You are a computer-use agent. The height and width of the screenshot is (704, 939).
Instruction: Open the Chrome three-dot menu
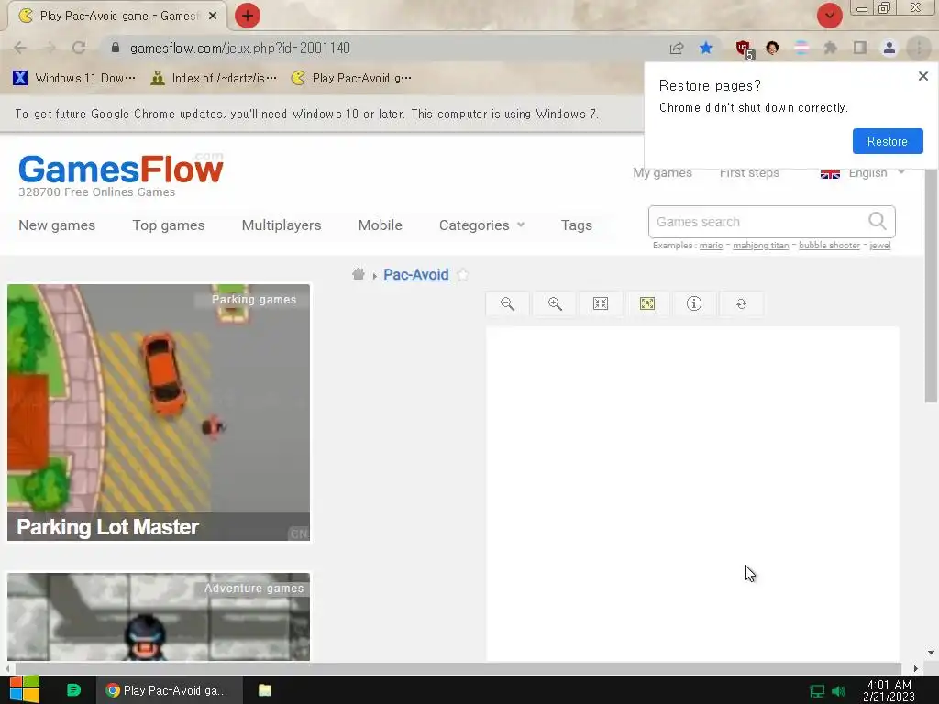click(x=919, y=48)
